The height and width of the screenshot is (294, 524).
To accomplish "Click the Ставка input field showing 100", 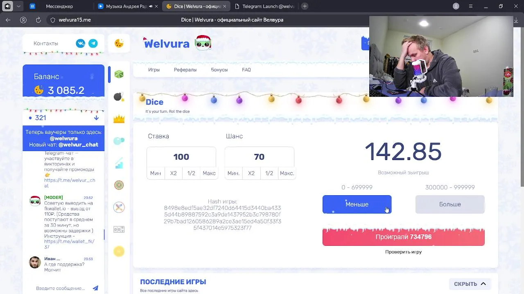I will pos(181,157).
